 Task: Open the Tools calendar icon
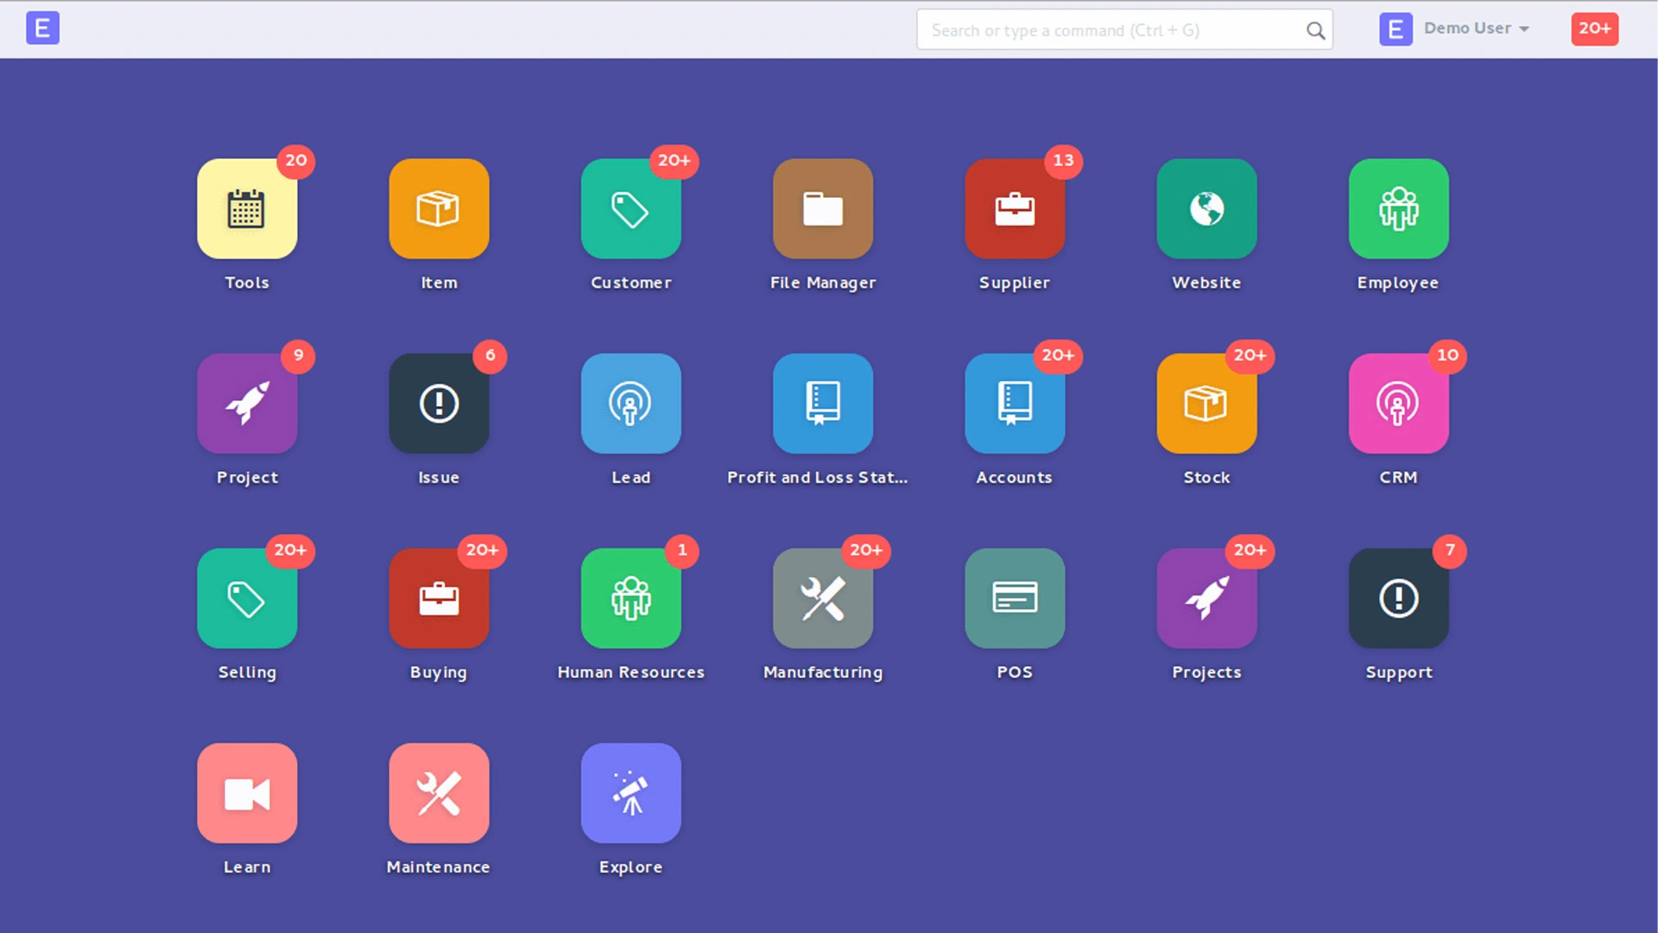(247, 208)
